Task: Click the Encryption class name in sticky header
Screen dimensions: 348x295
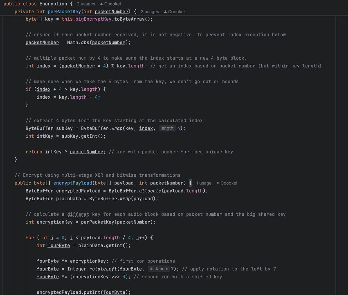Action: [x=53, y=4]
